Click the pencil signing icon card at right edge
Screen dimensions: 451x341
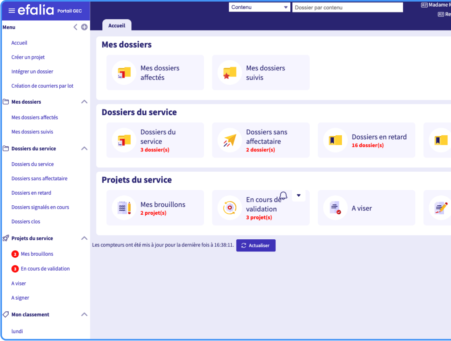pos(441,208)
